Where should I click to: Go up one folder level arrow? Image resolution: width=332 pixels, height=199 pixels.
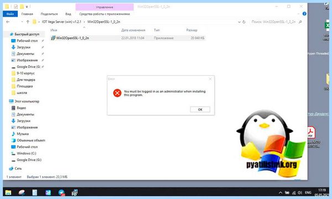pos(28,22)
